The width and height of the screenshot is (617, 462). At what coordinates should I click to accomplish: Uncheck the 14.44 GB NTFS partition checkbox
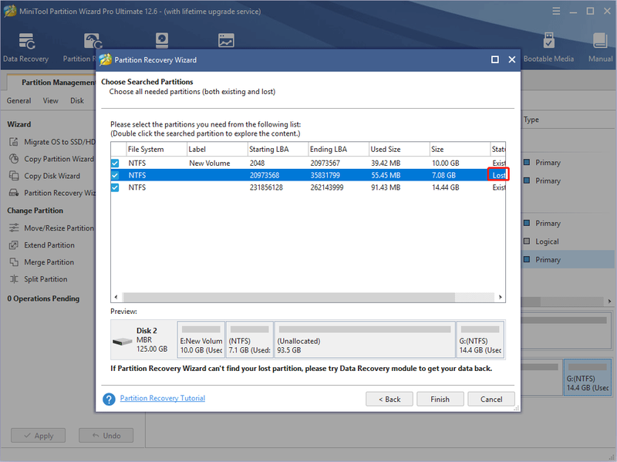point(115,187)
